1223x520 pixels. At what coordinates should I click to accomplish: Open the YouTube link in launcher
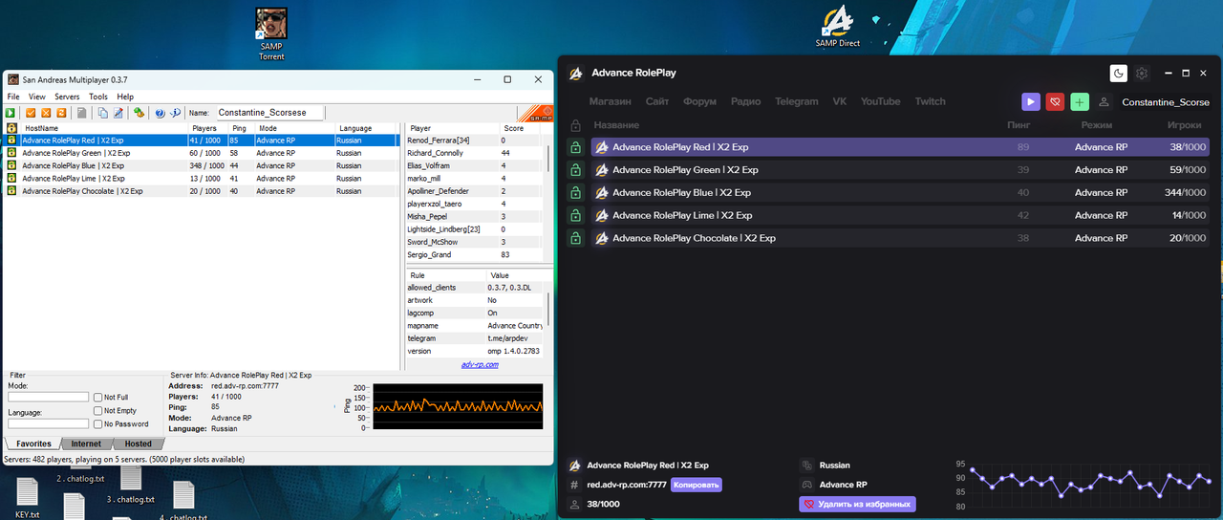(880, 101)
